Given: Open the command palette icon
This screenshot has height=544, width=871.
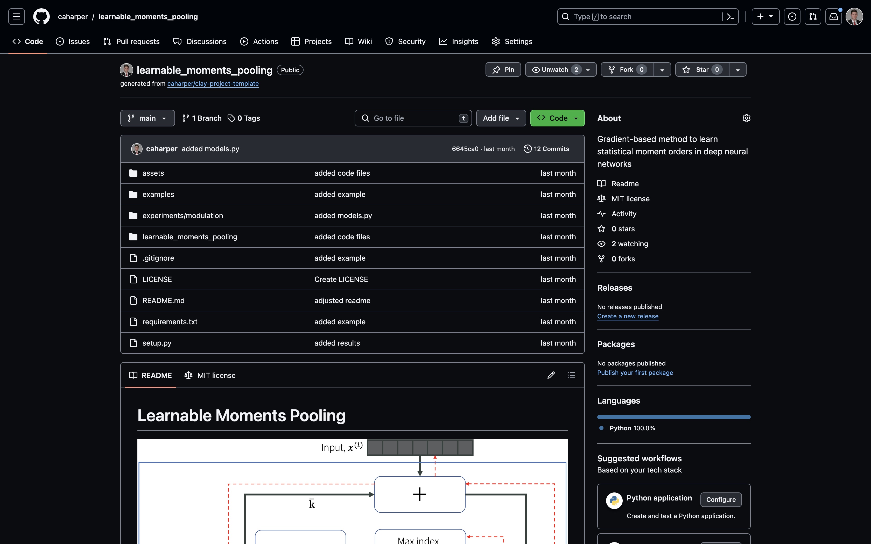Looking at the screenshot, I should pyautogui.click(x=730, y=17).
